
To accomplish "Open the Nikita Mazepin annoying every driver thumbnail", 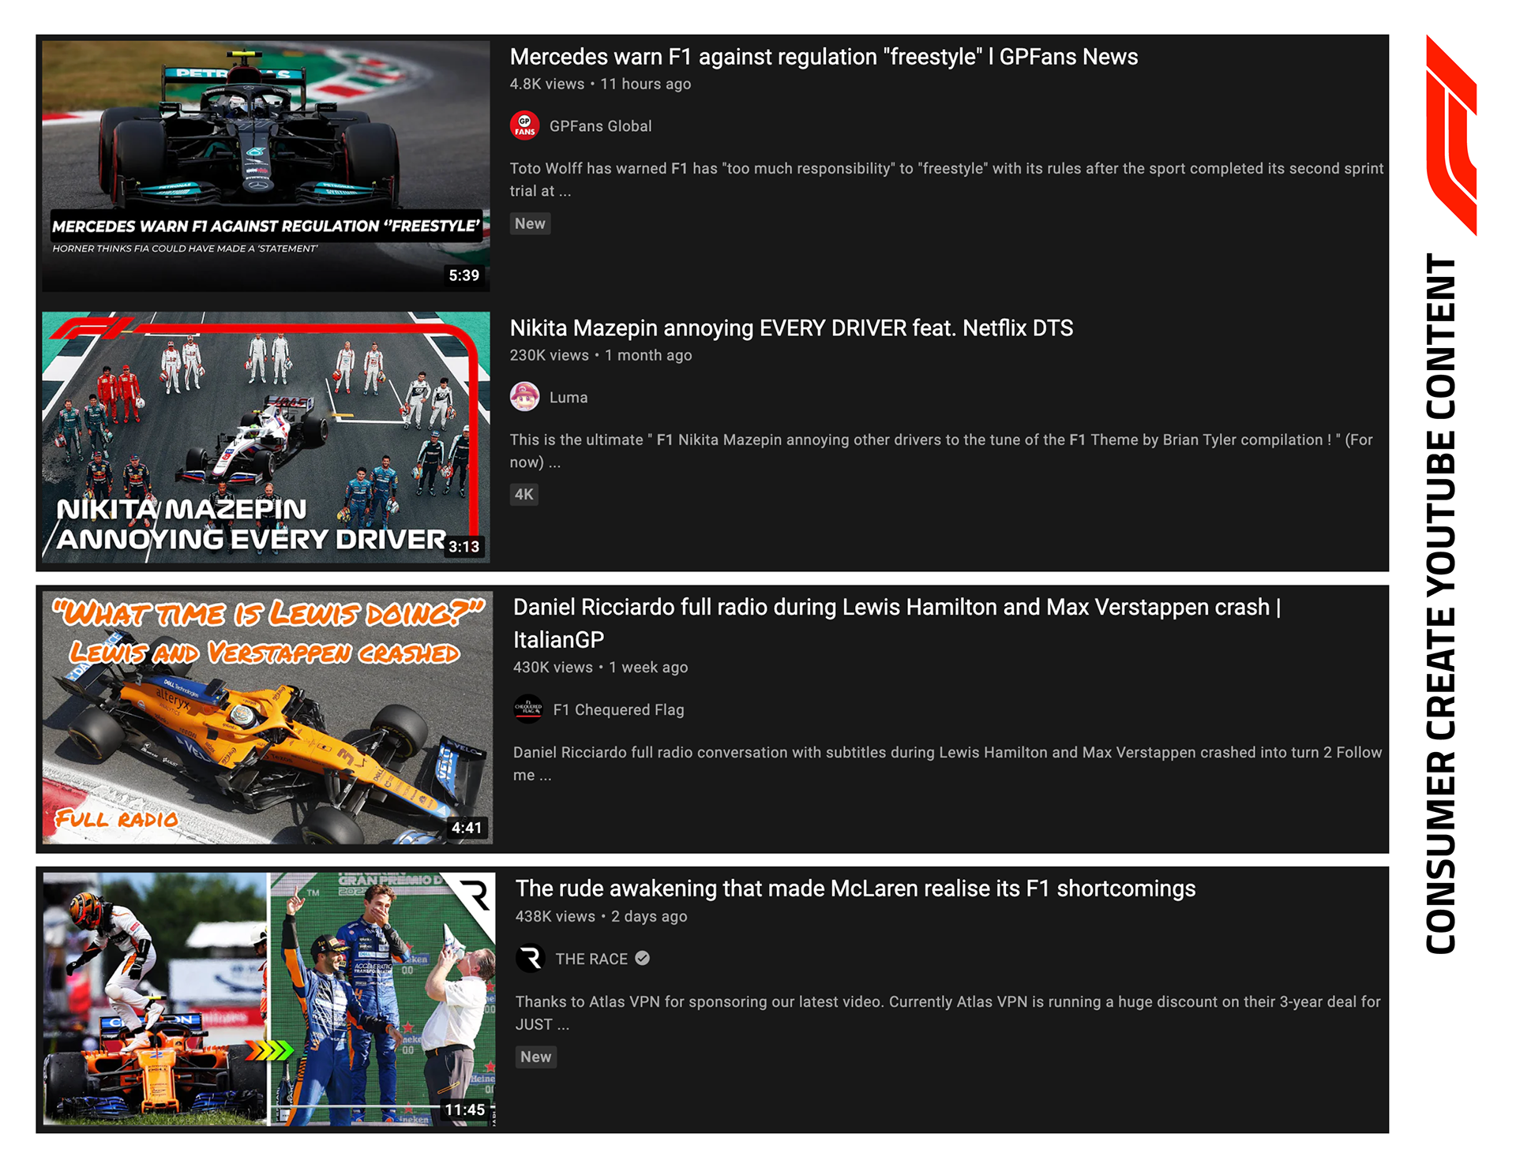I will (x=266, y=437).
